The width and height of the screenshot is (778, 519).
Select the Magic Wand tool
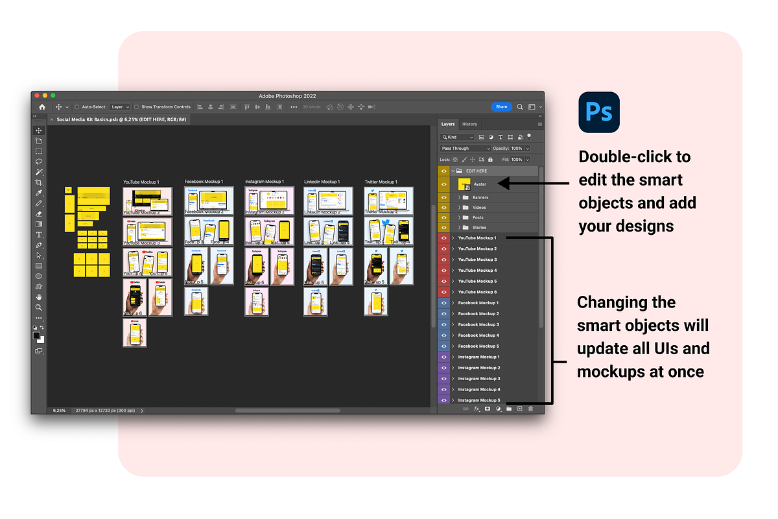pos(39,172)
